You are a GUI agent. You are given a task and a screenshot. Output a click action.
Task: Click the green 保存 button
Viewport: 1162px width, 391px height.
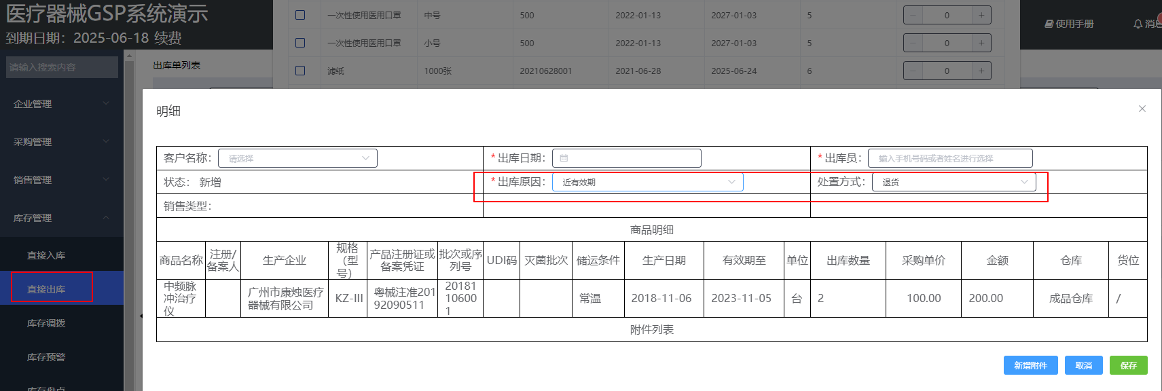tap(1128, 365)
